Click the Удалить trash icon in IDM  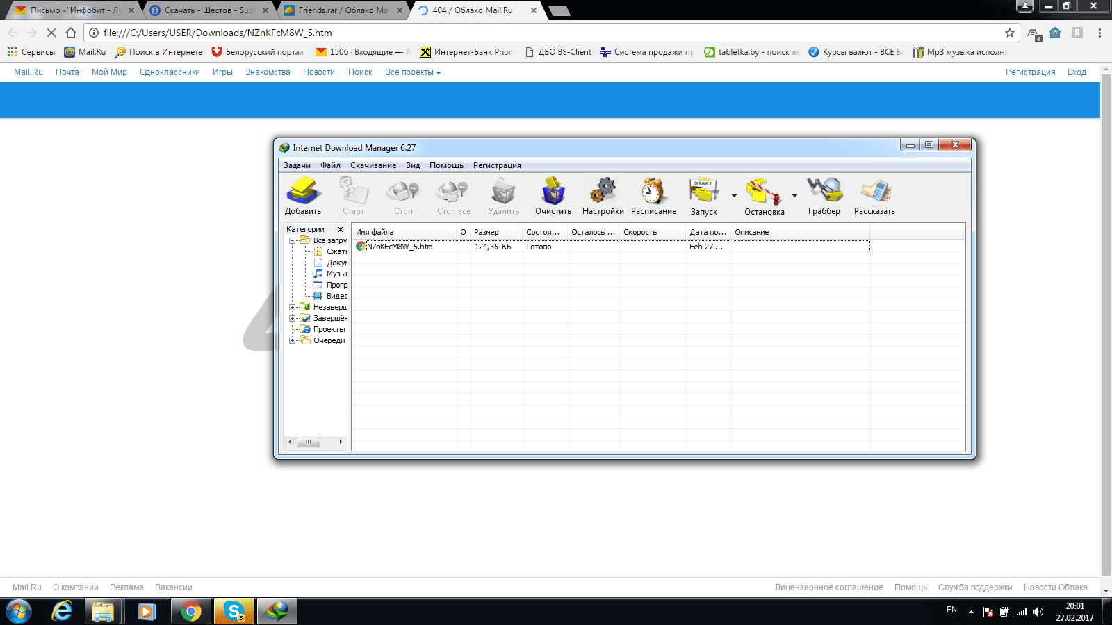pos(503,196)
